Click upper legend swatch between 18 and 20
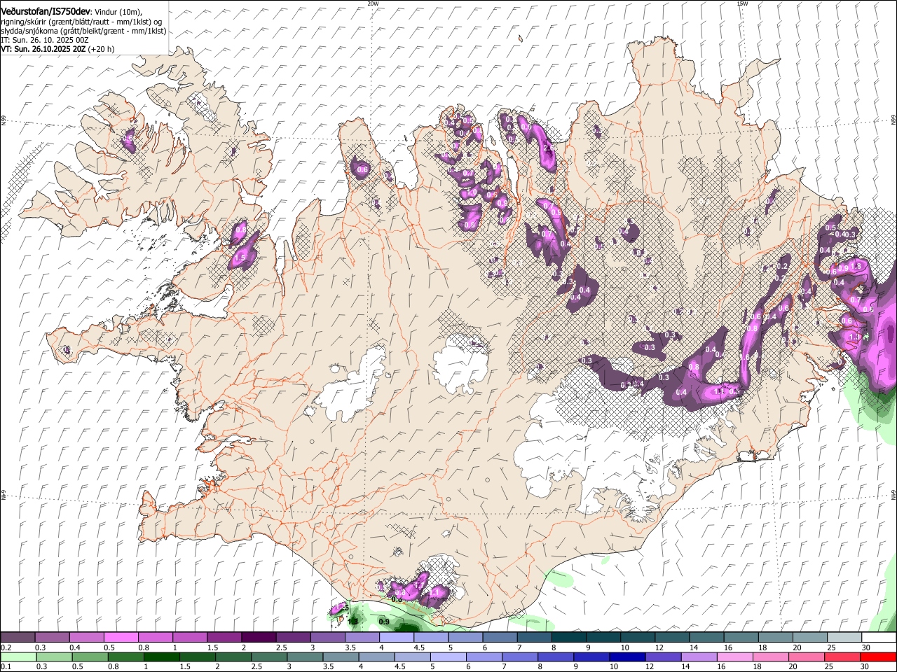This screenshot has width=897, height=672. pos(775,637)
